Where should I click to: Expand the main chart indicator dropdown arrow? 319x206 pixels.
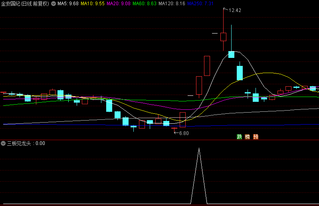click(x=53, y=4)
